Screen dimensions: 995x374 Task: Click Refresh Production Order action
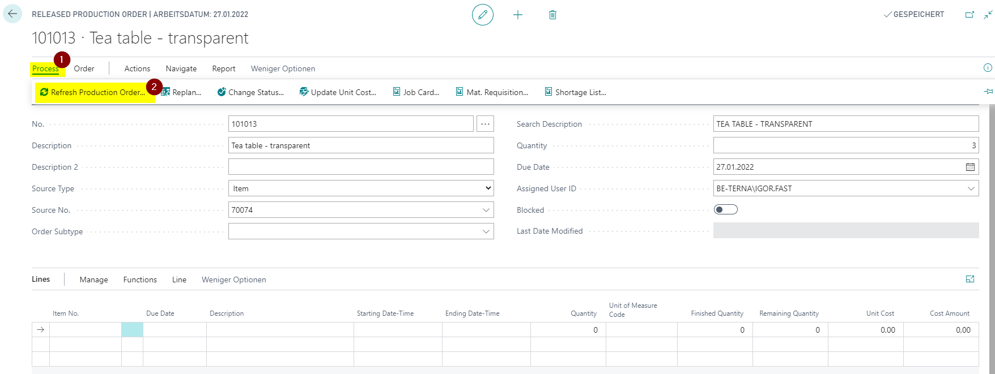coord(93,92)
